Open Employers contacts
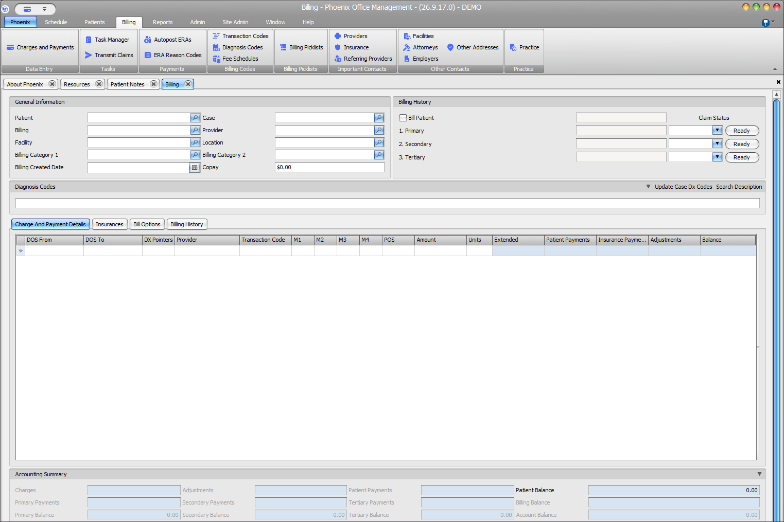The width and height of the screenshot is (784, 522). pyautogui.click(x=421, y=59)
